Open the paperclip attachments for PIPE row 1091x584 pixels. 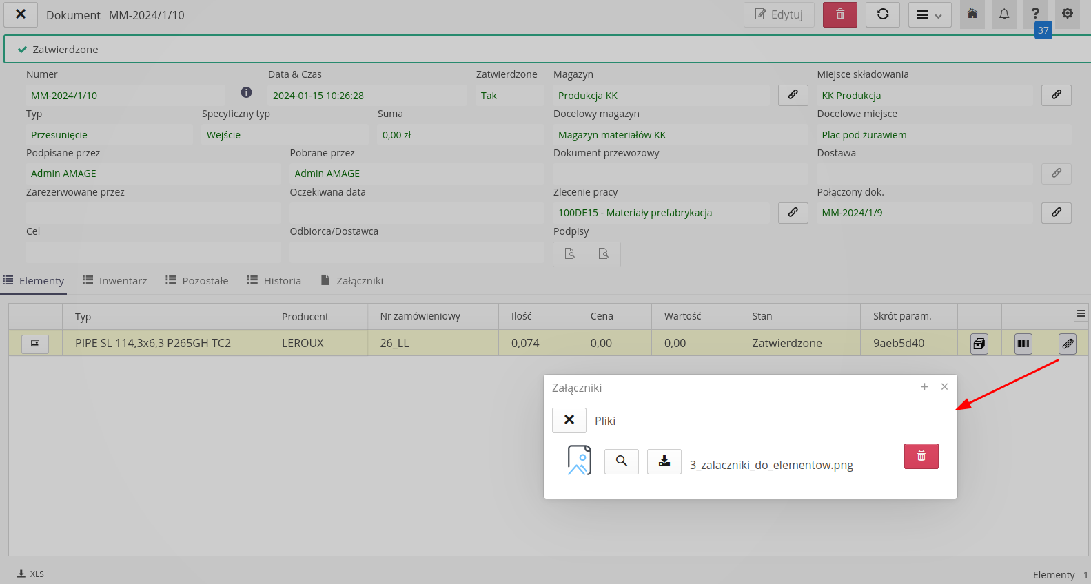tap(1067, 343)
